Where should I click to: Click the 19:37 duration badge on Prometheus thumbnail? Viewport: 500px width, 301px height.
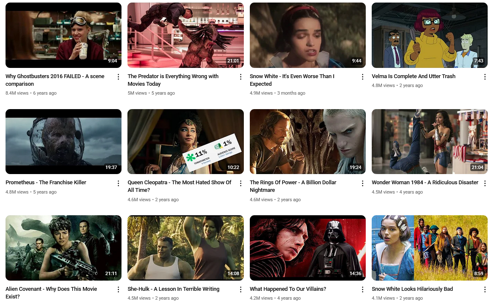click(x=111, y=167)
